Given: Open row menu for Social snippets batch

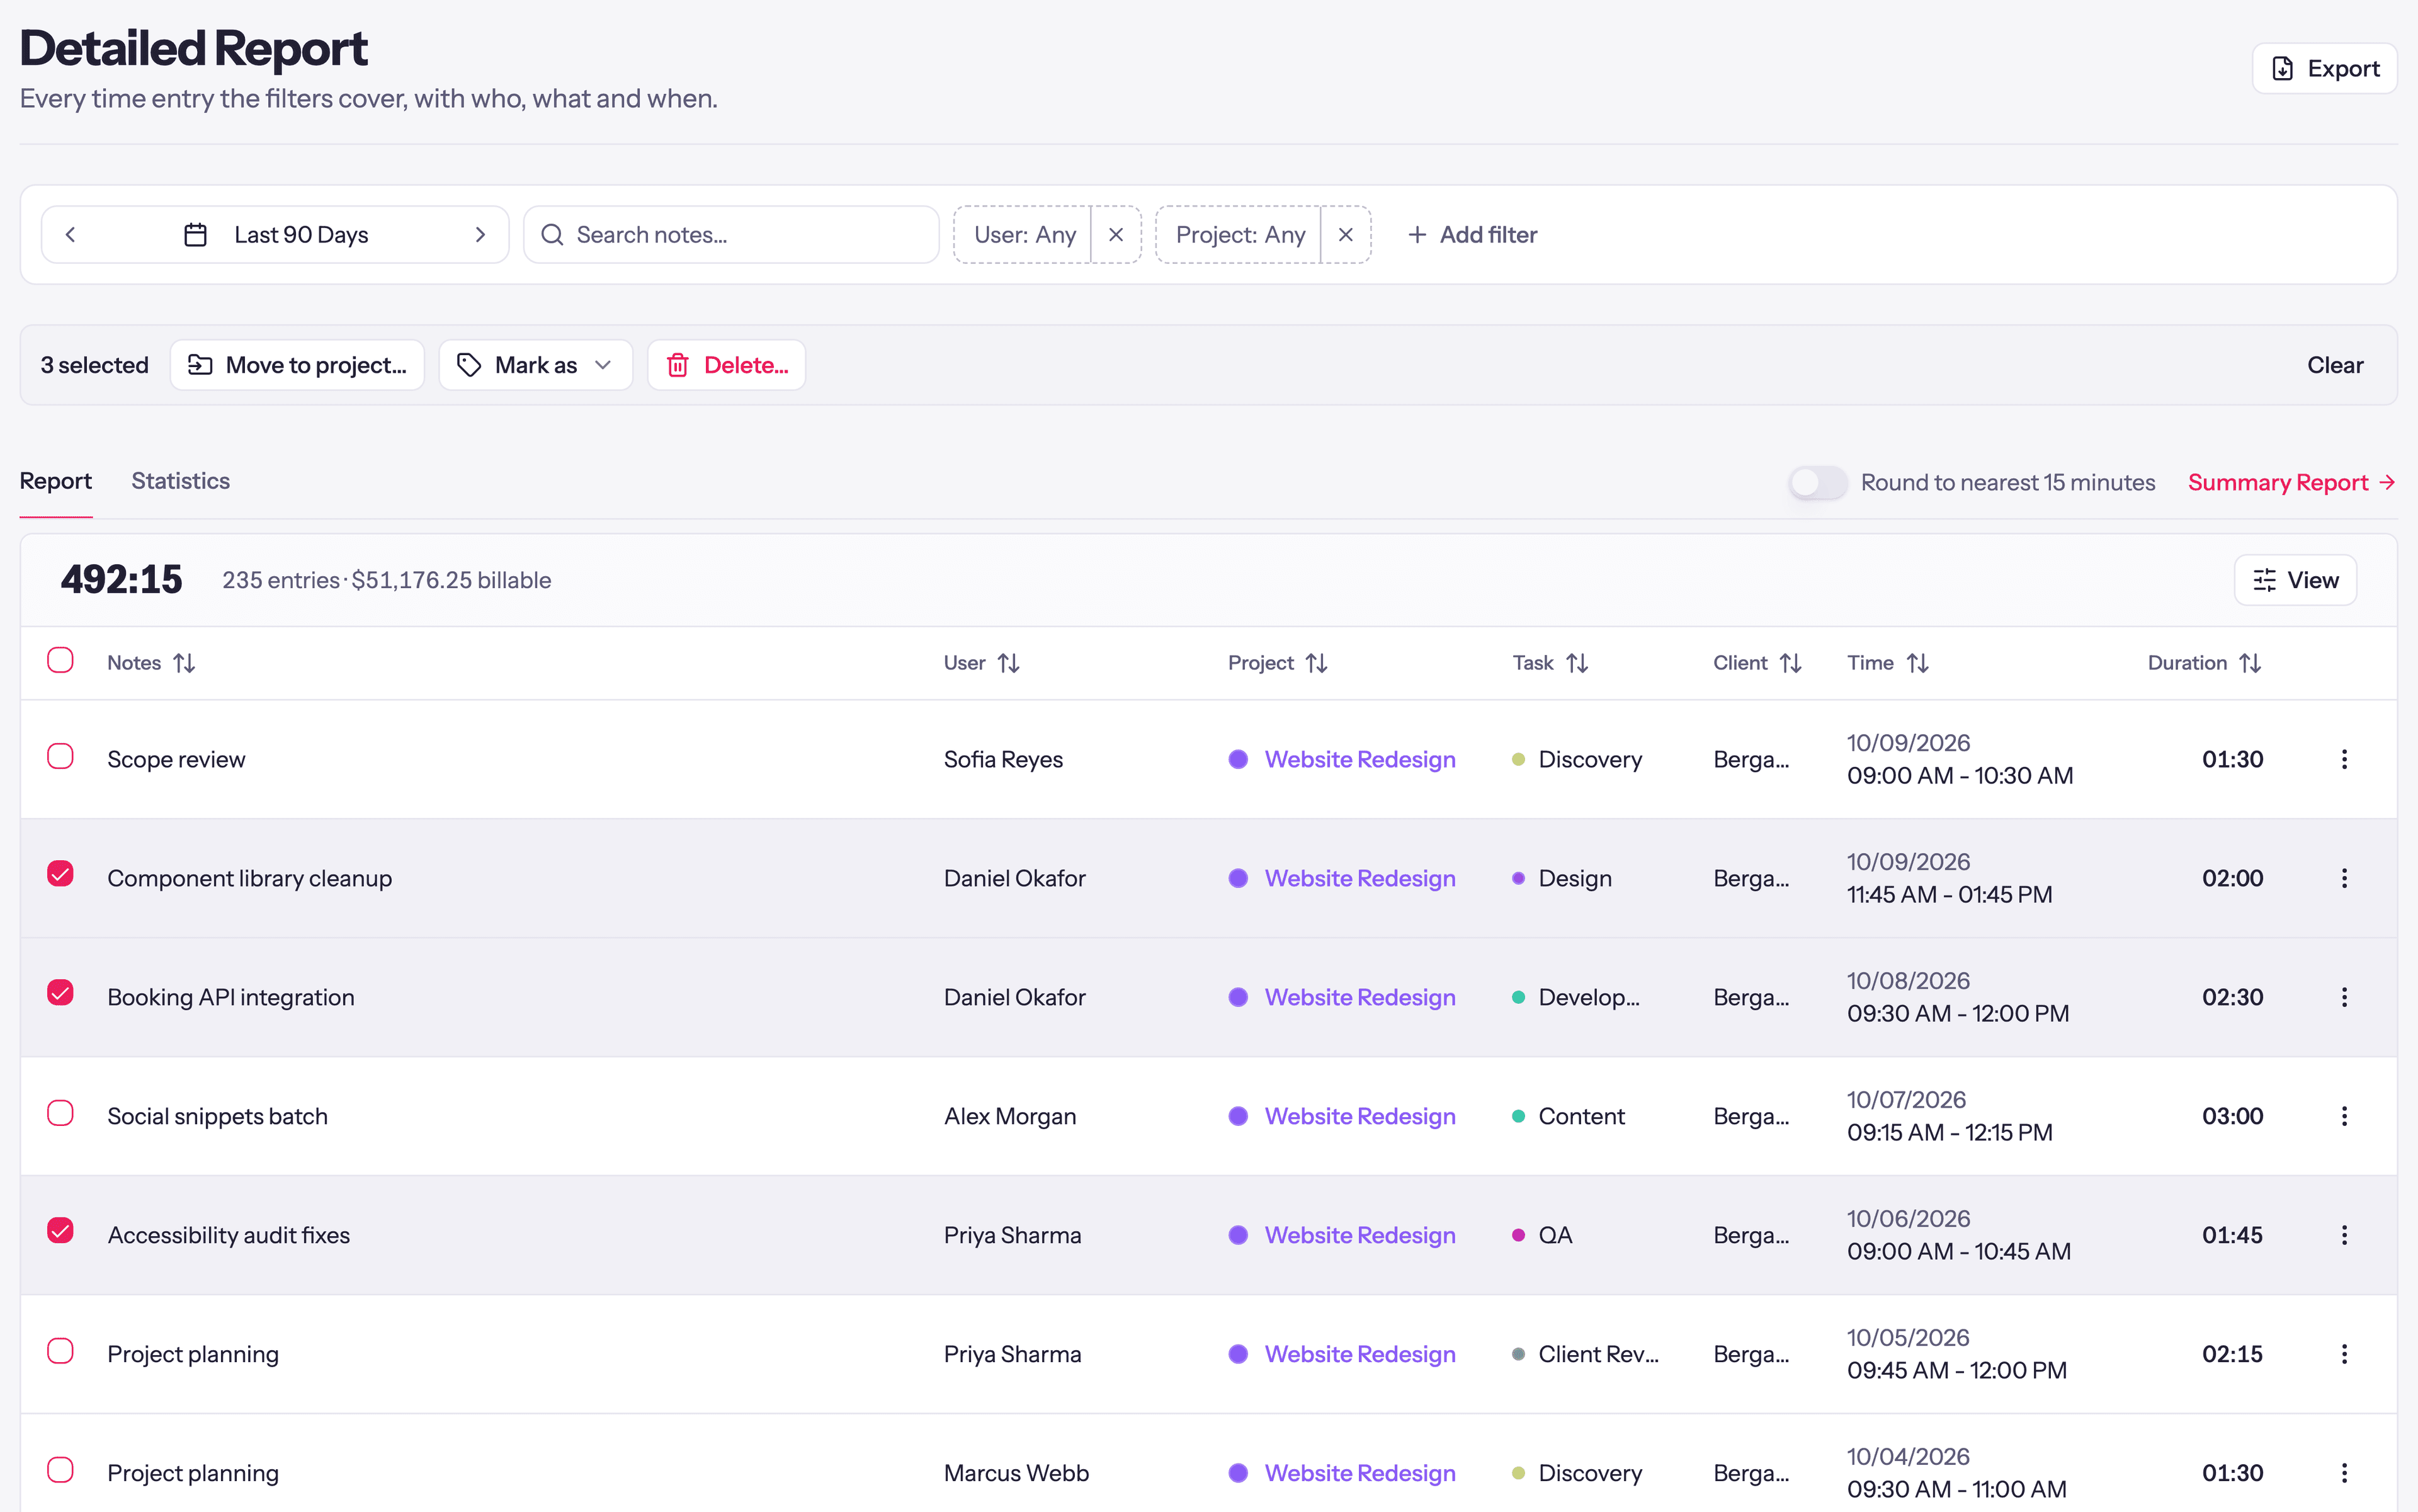Looking at the screenshot, I should point(2344,1116).
